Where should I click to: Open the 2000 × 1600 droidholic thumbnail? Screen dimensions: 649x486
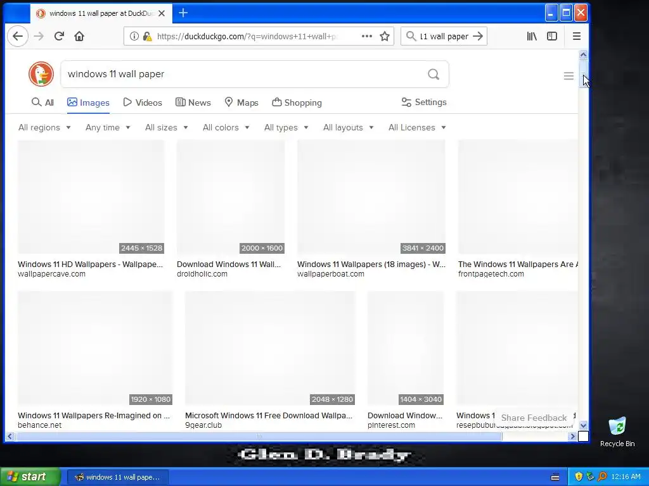(231, 197)
